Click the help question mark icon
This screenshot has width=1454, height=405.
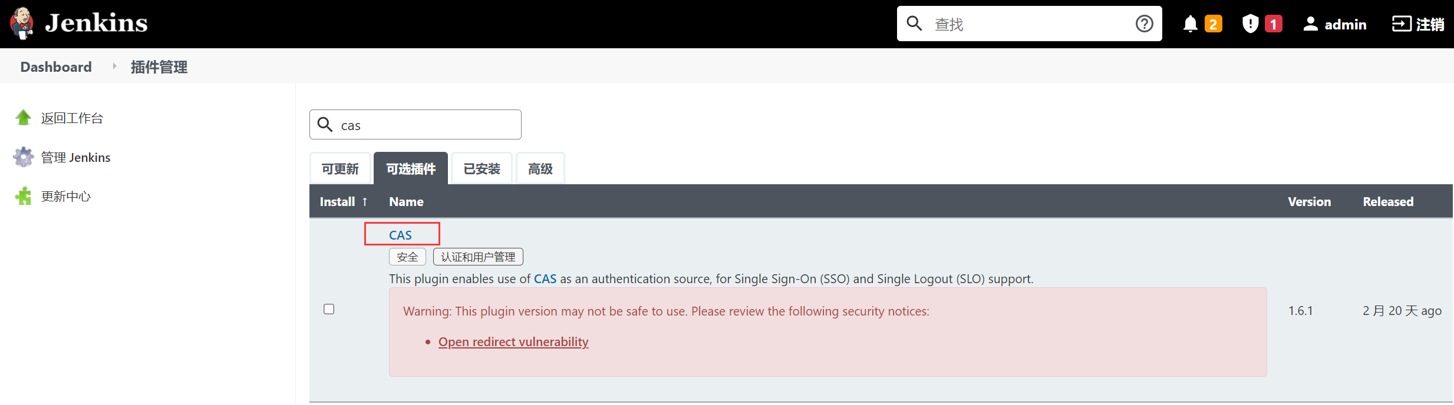(x=1144, y=24)
